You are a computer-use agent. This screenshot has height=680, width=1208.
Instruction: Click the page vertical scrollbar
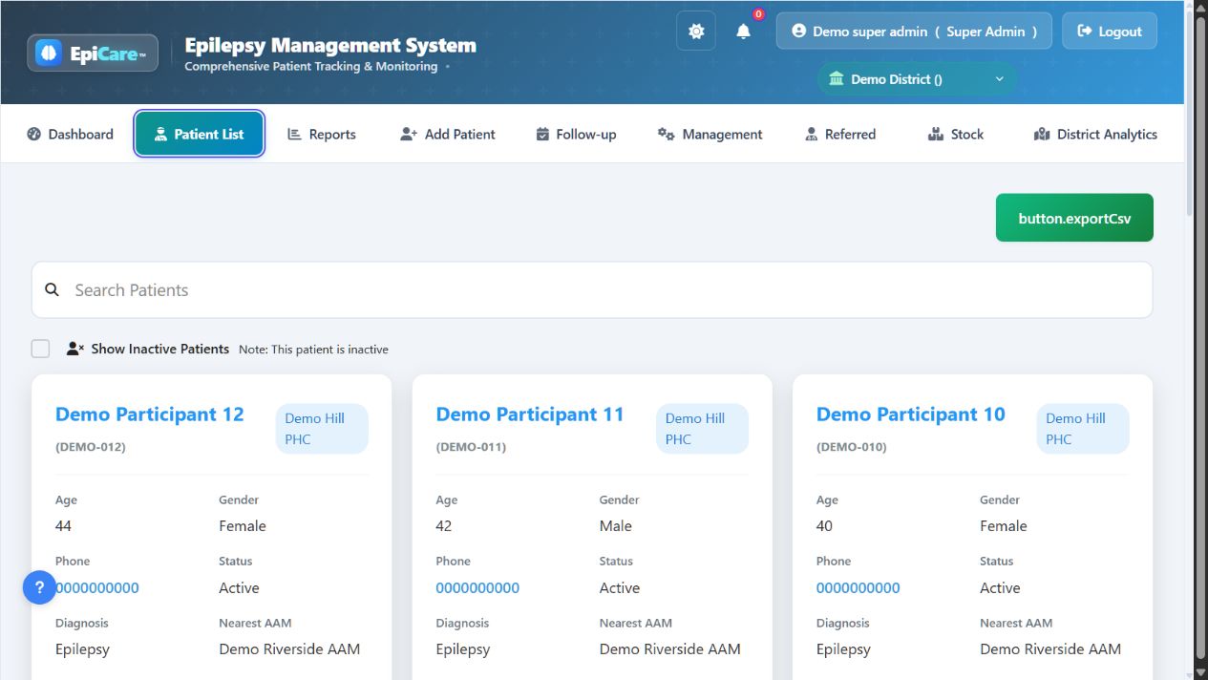[x=1200, y=340]
